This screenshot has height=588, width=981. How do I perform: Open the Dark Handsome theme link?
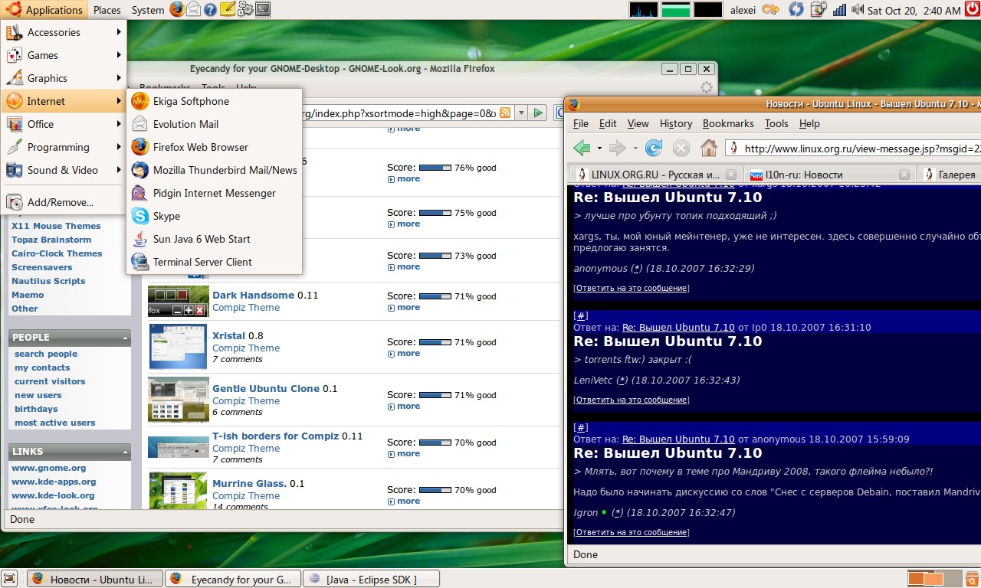coord(253,295)
